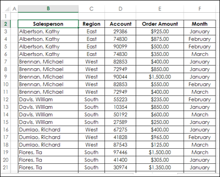The height and width of the screenshot is (177, 220).
Task: Click the select-all corner triangle
Action: 6,9
